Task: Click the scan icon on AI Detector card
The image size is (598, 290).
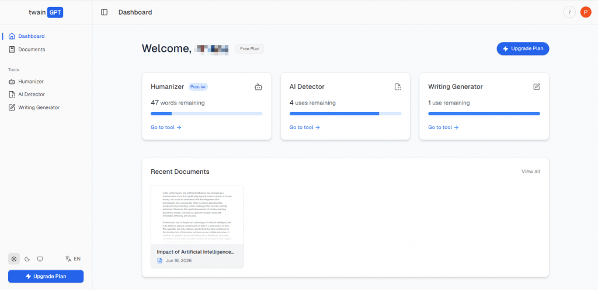Action: tap(398, 87)
